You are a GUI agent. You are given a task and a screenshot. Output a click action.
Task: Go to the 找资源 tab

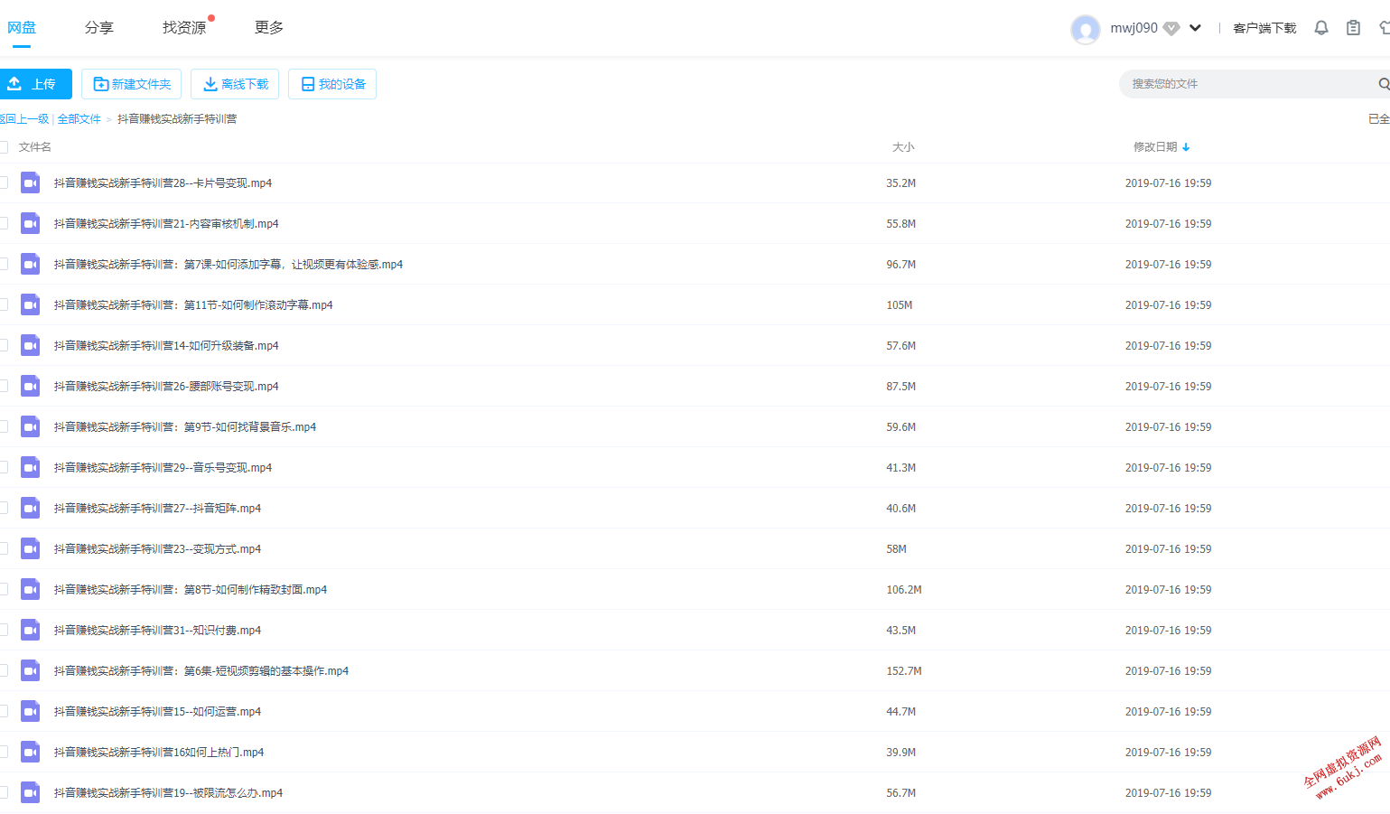point(184,28)
